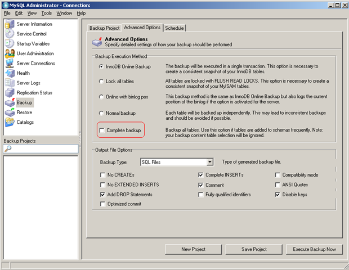Click the Service Control gear icon
The height and width of the screenshot is (270, 349).
[10, 34]
